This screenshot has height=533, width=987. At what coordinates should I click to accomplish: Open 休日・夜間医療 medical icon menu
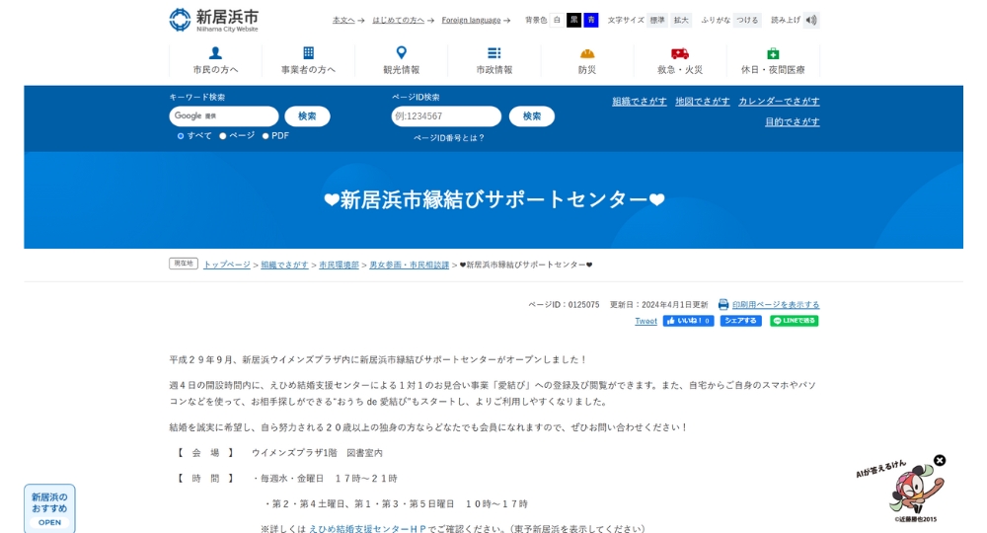coord(773,60)
